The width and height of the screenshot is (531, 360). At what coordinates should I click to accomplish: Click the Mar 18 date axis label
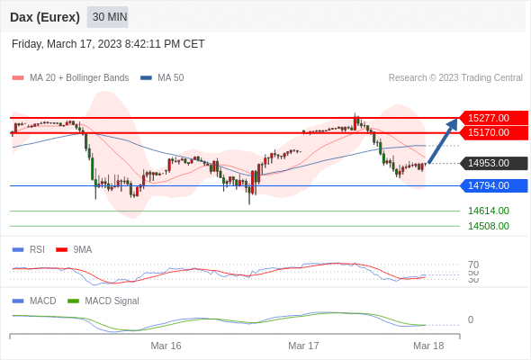click(428, 346)
